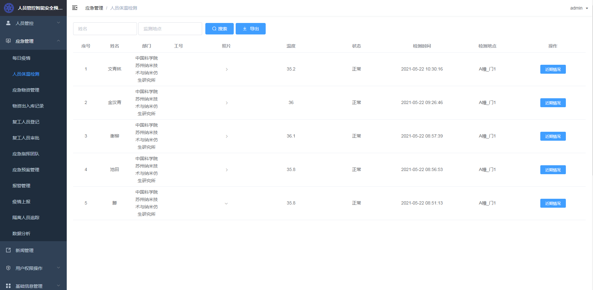The image size is (593, 290).
Task: Collapse photo arrow in row 5
Action: click(226, 203)
